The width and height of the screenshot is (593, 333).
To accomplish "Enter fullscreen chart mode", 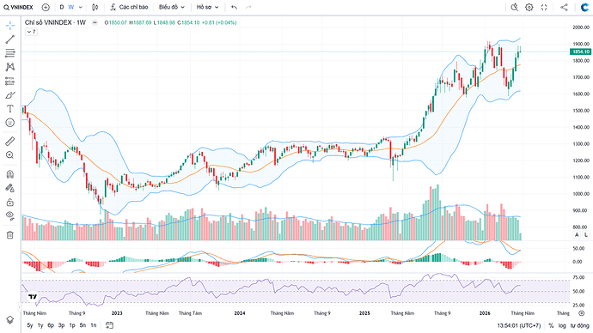I will click(544, 7).
